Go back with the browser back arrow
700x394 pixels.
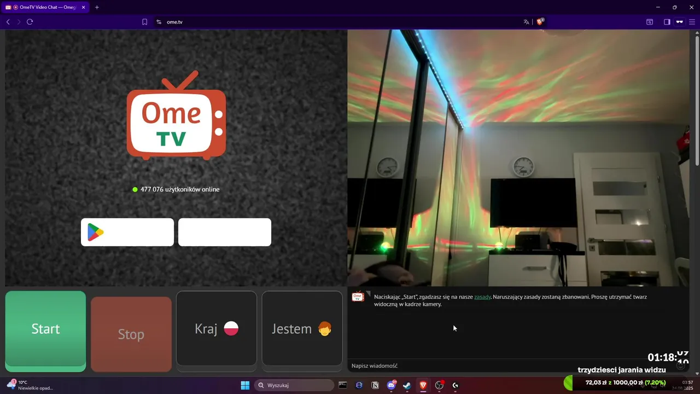point(8,22)
